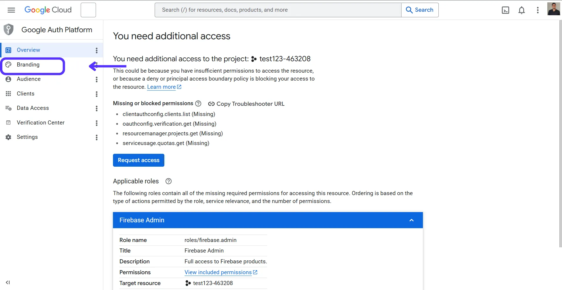
Task: Click the Audience person icon
Action: (9, 79)
